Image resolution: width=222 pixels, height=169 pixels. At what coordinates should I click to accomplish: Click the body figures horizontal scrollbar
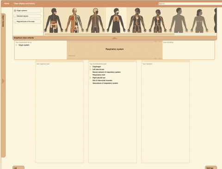(x=110, y=34)
